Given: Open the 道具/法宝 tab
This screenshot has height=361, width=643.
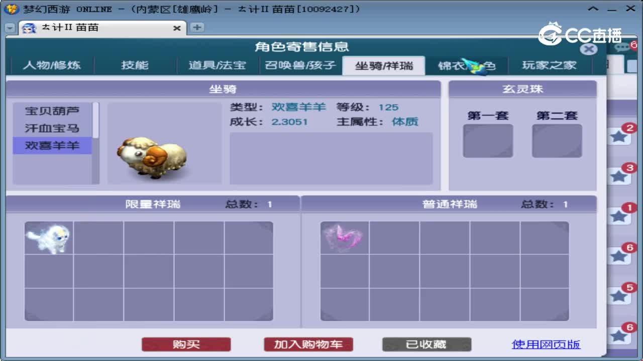Looking at the screenshot, I should click(x=218, y=65).
